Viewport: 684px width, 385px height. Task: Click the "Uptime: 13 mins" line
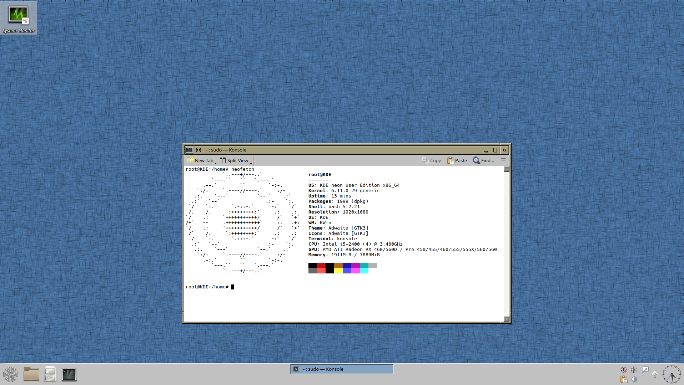pos(330,196)
